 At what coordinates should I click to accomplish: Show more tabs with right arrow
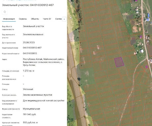(64, 19)
